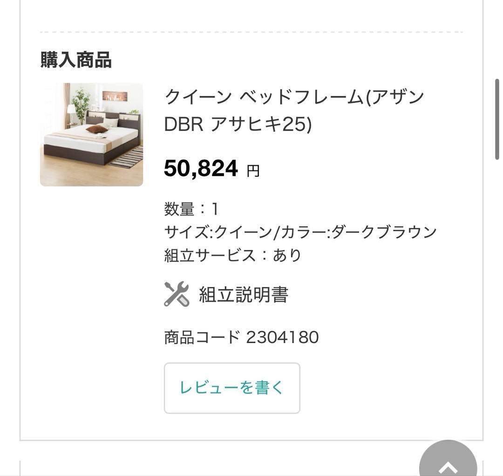
Task: Click the 購入商品 section heading
Action: (75, 59)
